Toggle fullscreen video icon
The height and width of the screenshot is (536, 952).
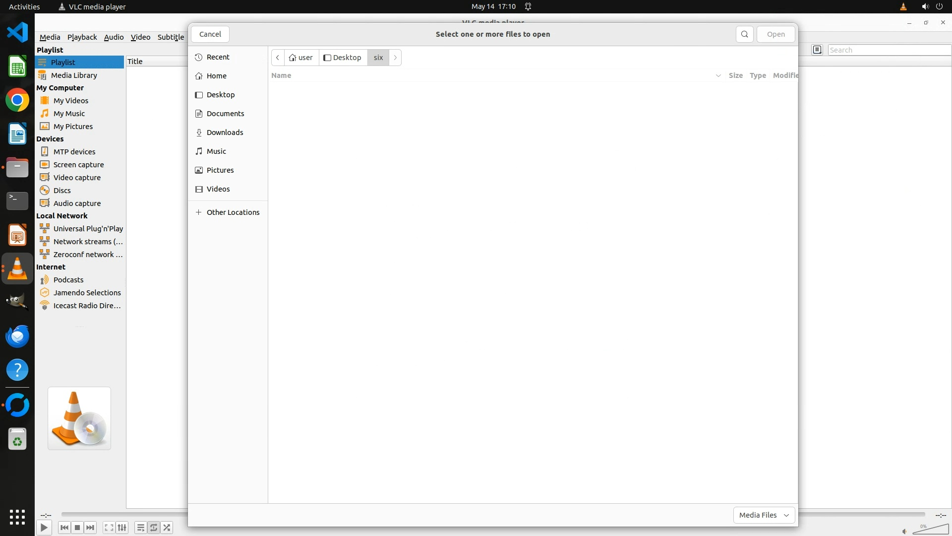pos(109,528)
